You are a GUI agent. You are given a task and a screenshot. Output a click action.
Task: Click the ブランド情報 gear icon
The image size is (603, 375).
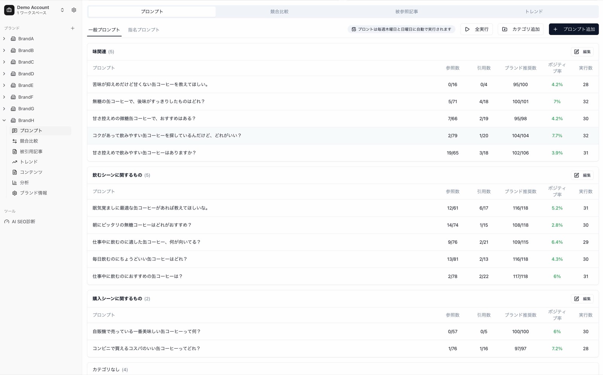pyautogui.click(x=15, y=193)
